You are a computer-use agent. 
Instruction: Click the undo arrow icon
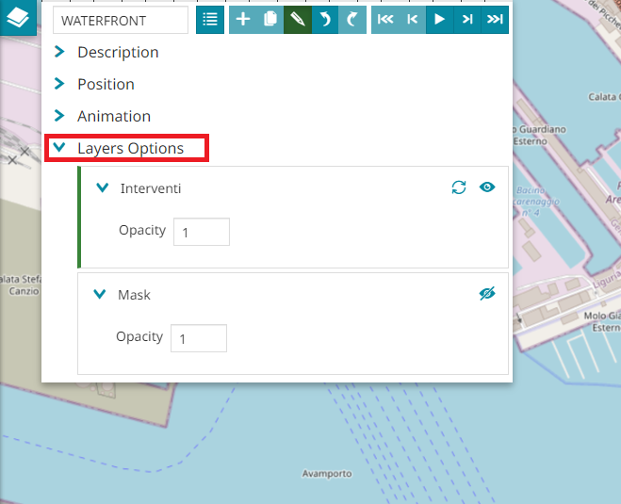(325, 20)
